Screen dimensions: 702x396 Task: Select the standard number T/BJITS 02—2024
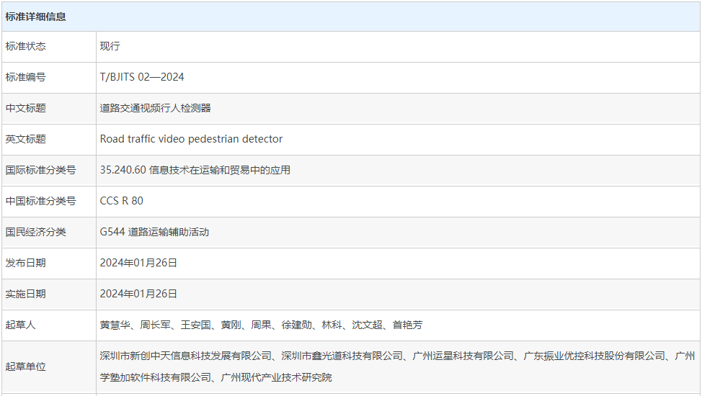pos(142,77)
